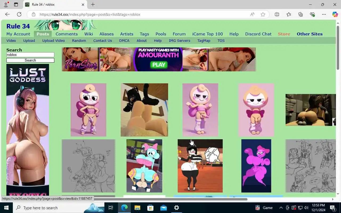The height and width of the screenshot is (213, 341).
Task: Open the Tags menu item
Action: pos(144,34)
